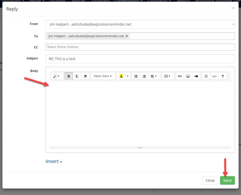The height and width of the screenshot is (195, 241).
Task: Open the Open Sans font dropdown
Action: tap(103, 76)
